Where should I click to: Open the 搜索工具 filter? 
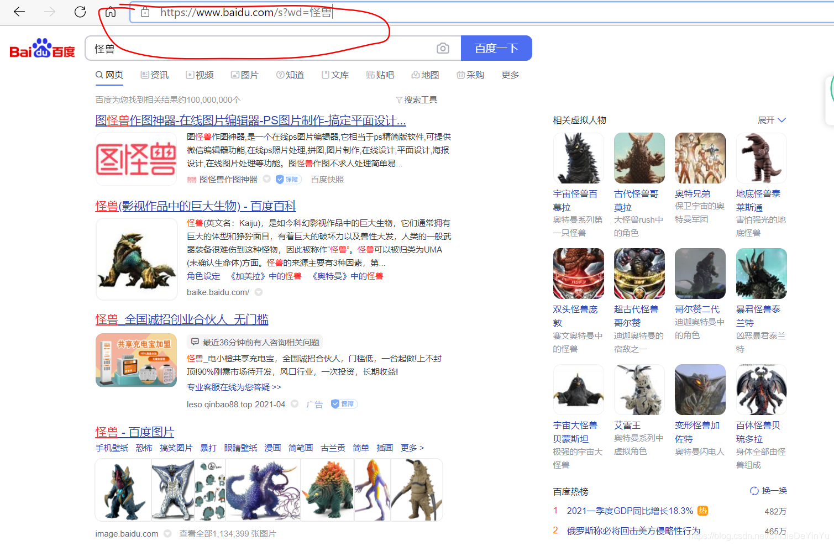(x=417, y=100)
